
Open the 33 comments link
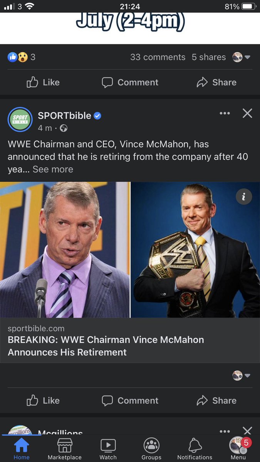point(158,57)
